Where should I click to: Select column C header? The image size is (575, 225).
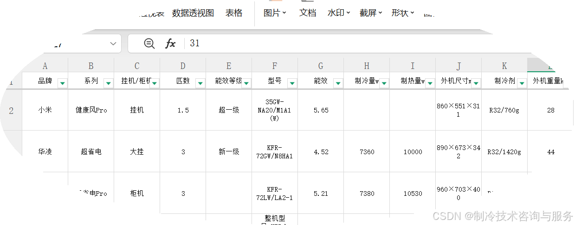click(137, 66)
